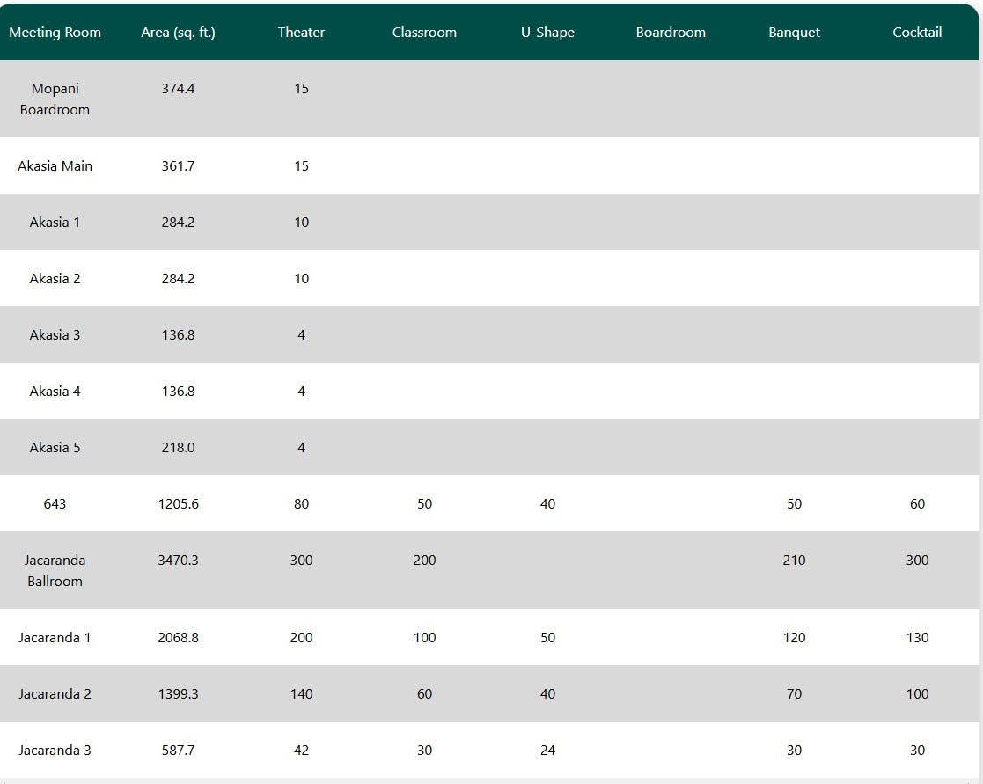Select Jacaranda 3 theater capacity 42
983x784 pixels.
click(301, 751)
